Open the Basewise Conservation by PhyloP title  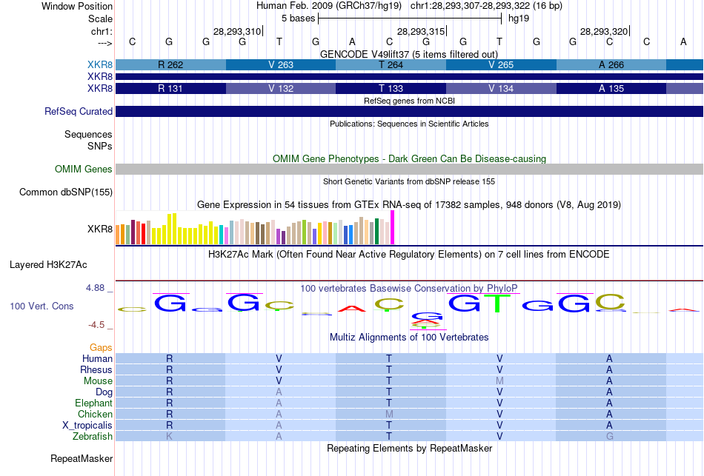409,288
